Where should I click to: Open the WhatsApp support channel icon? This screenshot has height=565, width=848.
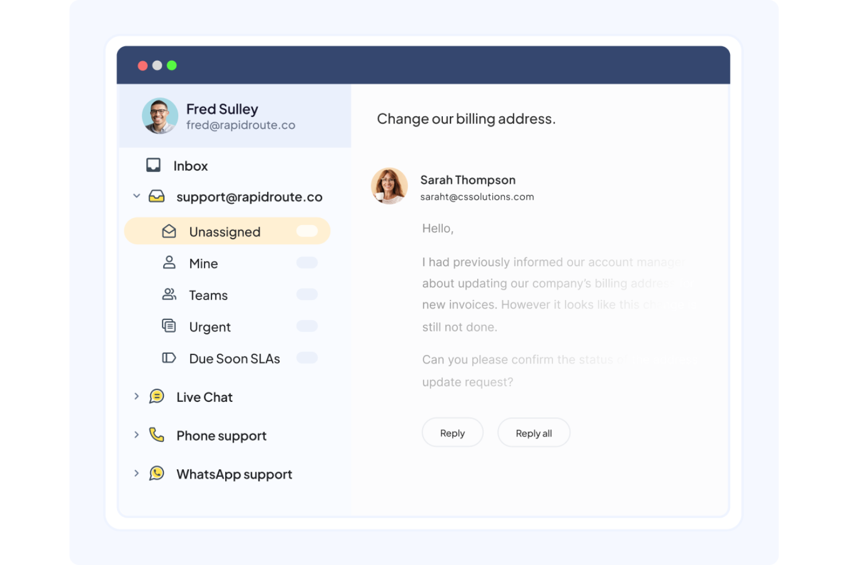click(156, 473)
